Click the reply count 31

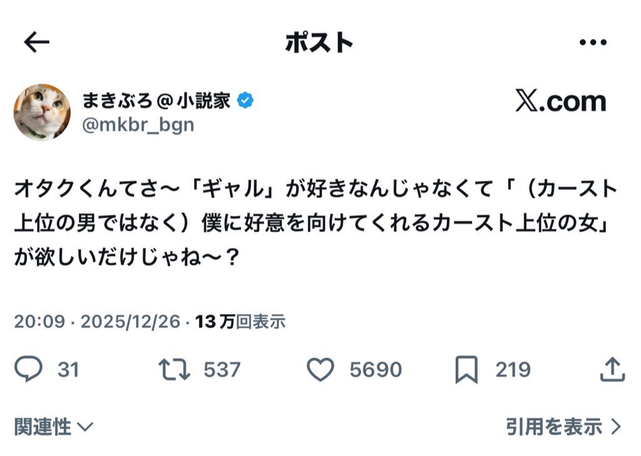point(68,370)
